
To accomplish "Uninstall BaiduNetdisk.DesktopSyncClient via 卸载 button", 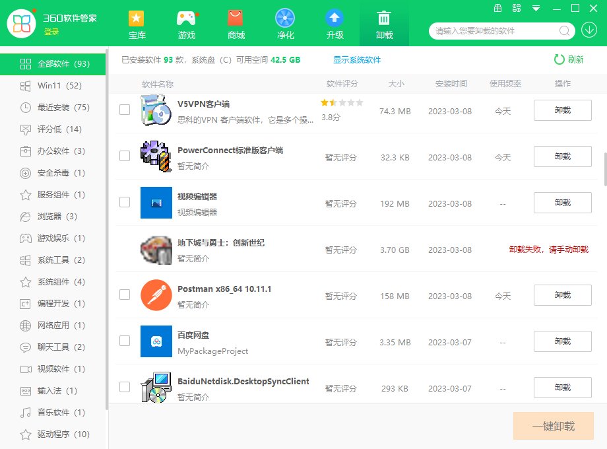I will (563, 387).
